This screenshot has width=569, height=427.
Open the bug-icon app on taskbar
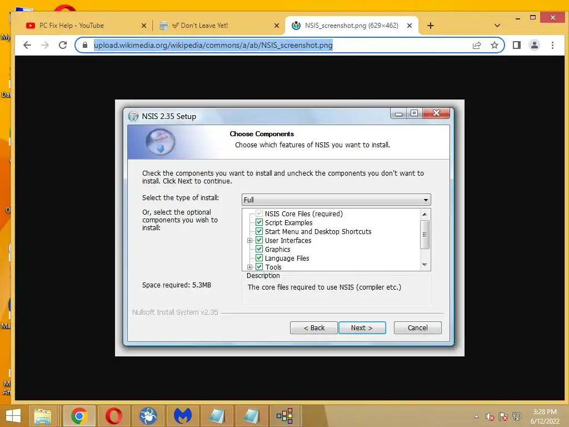148,416
